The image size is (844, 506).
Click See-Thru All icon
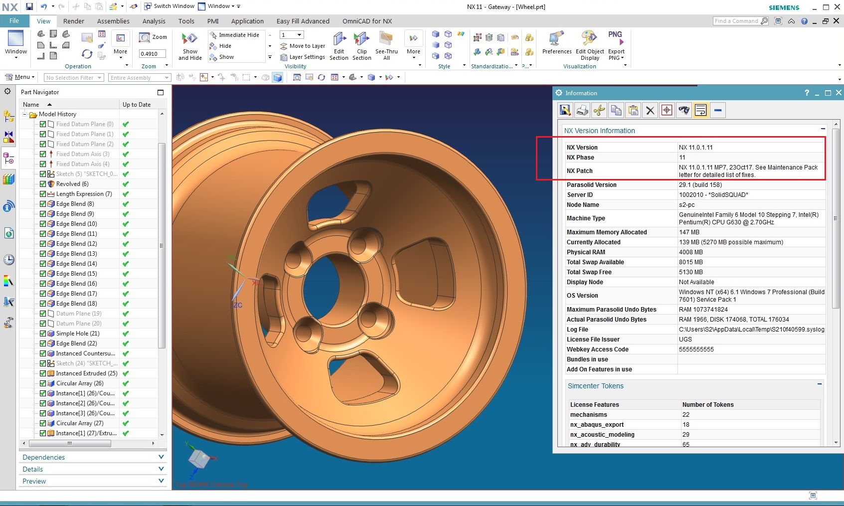pyautogui.click(x=386, y=46)
